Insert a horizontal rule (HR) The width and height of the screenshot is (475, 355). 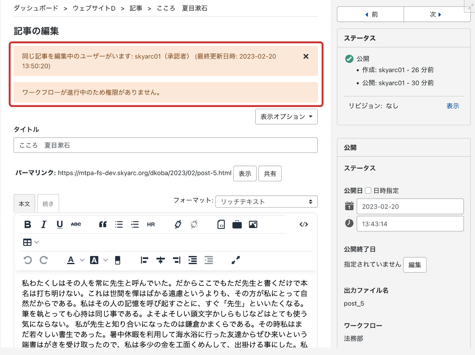click(x=151, y=225)
